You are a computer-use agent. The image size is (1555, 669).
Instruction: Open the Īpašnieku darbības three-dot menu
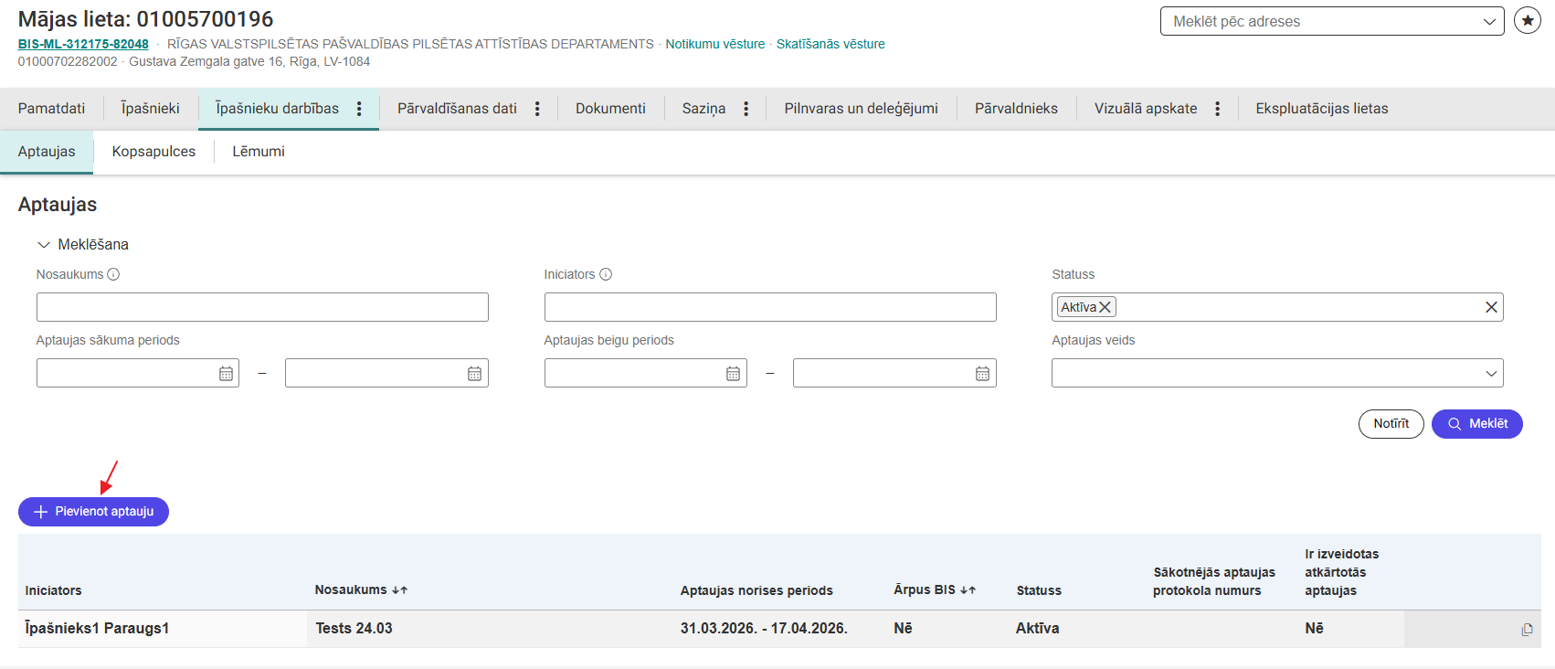click(359, 109)
